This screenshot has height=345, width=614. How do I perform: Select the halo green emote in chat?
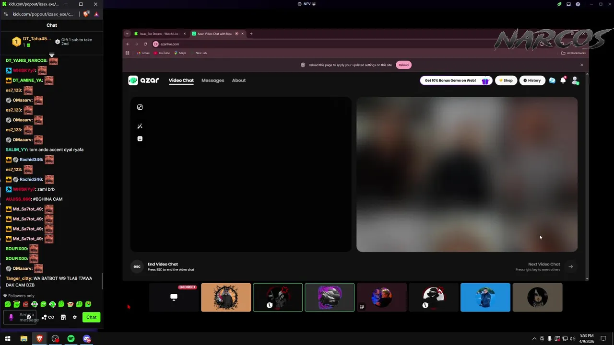[x=16, y=304]
